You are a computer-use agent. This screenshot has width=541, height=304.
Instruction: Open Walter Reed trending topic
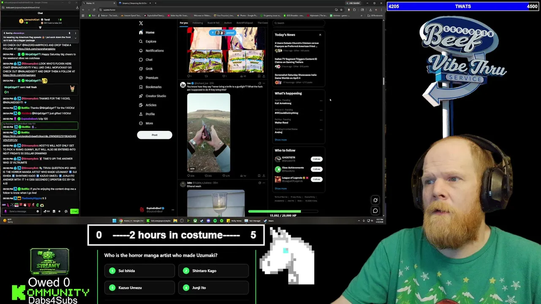point(281,122)
